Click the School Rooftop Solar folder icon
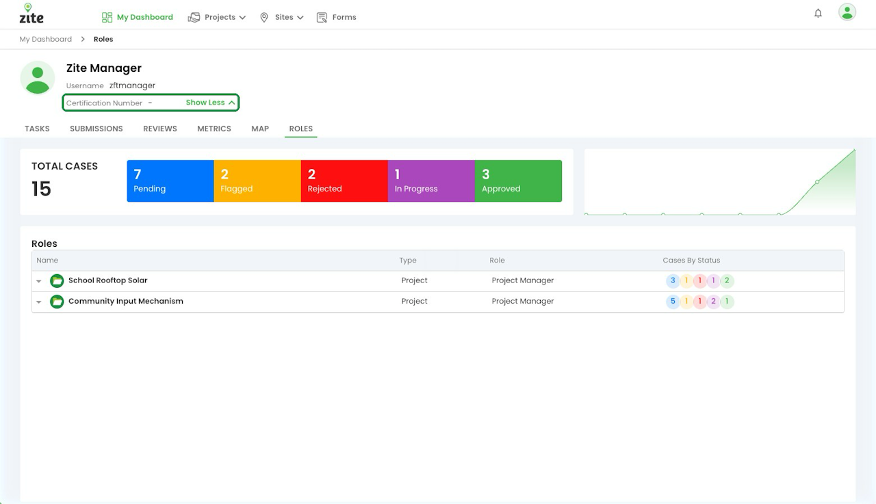876x504 pixels. pyautogui.click(x=57, y=281)
